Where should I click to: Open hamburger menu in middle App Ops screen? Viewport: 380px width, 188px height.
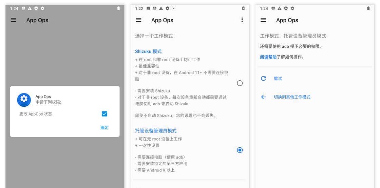tap(138, 20)
